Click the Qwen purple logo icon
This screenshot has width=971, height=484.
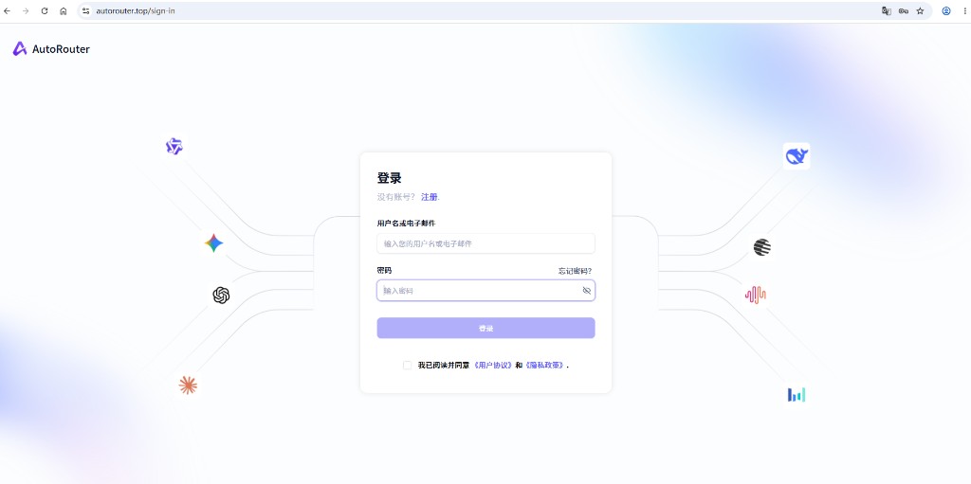(x=174, y=147)
